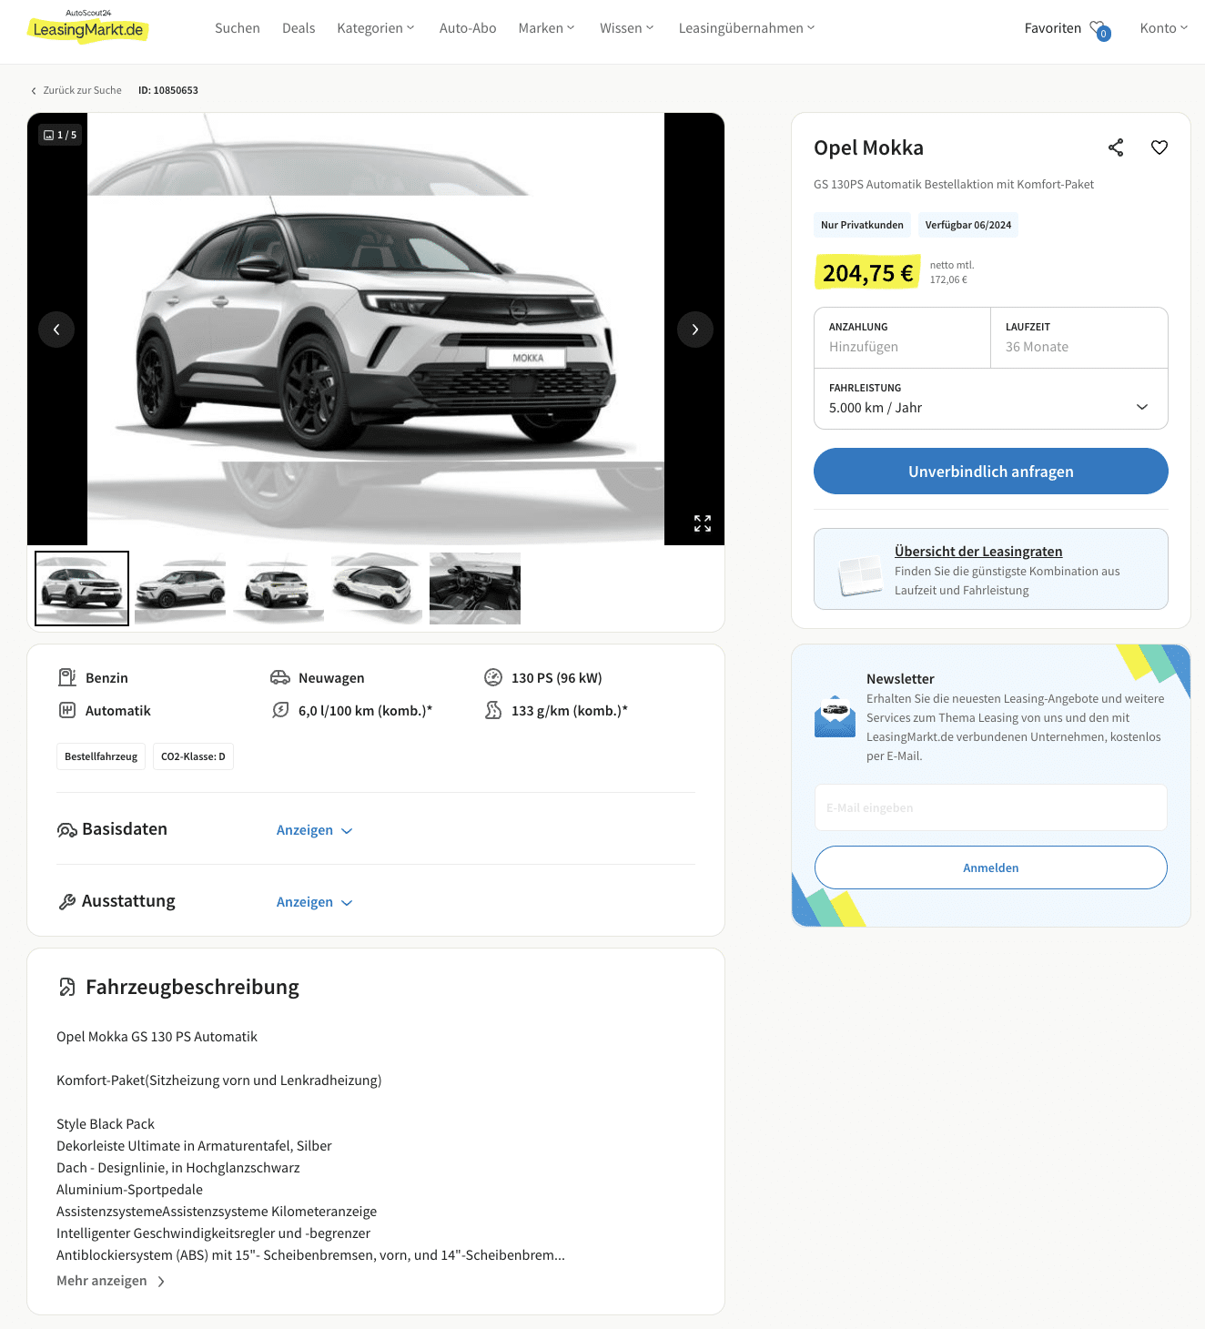Open Fahrleistung 5.000 km dropdown

990,399
